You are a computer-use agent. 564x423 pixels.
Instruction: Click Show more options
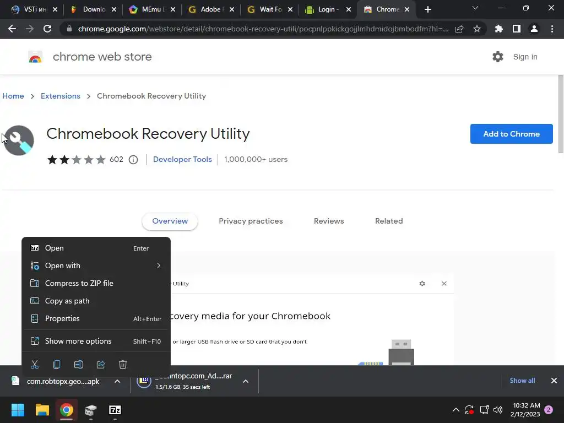pos(96,341)
